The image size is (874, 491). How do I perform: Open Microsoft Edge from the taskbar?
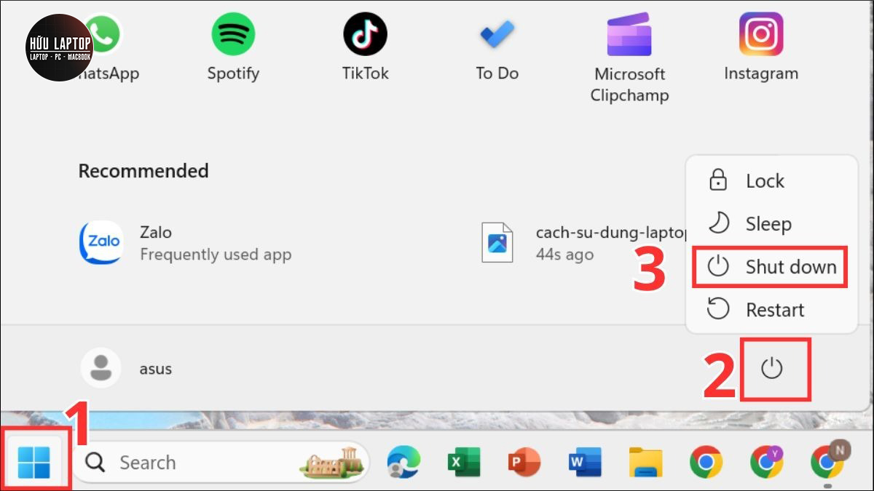click(403, 462)
